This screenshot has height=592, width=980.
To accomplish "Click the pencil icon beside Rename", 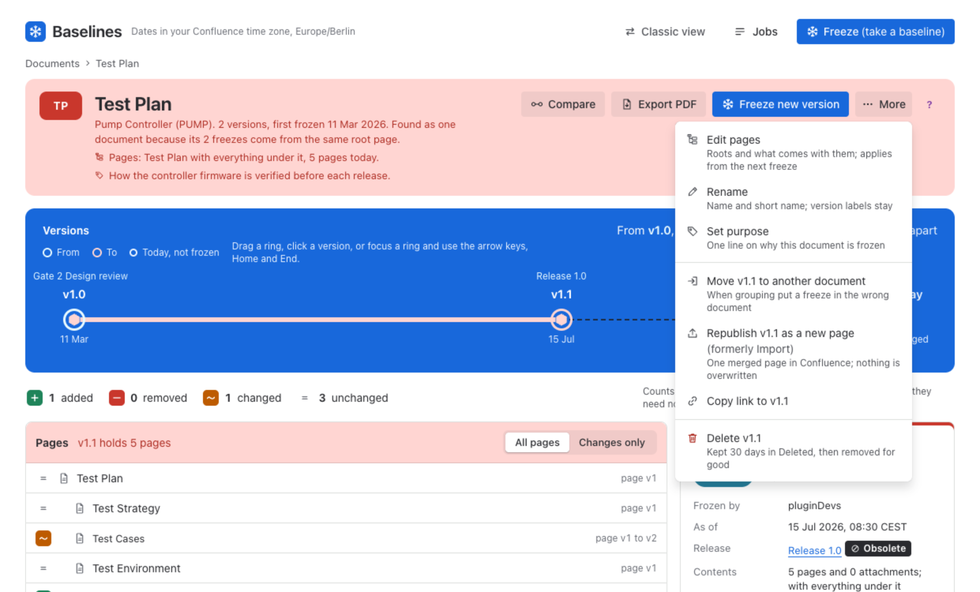I will coord(693,192).
